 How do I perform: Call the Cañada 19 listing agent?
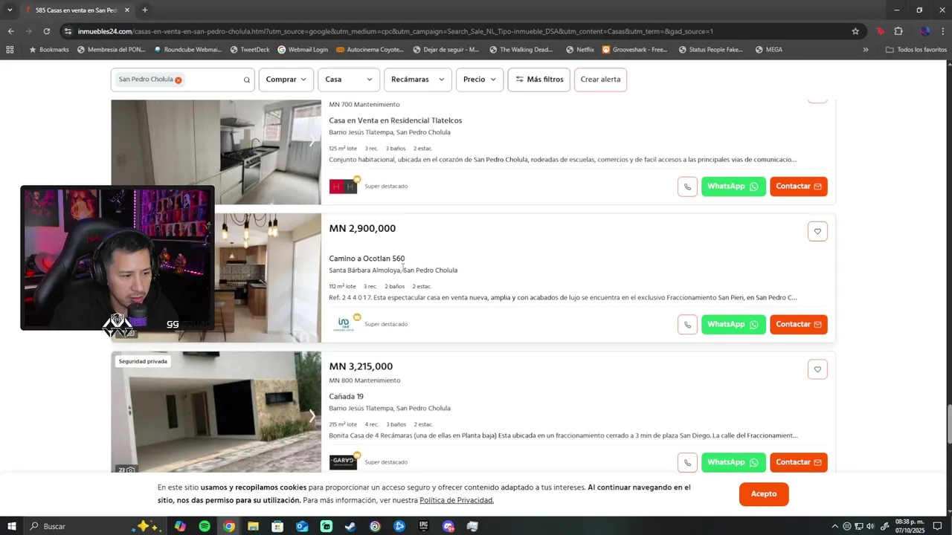687,462
